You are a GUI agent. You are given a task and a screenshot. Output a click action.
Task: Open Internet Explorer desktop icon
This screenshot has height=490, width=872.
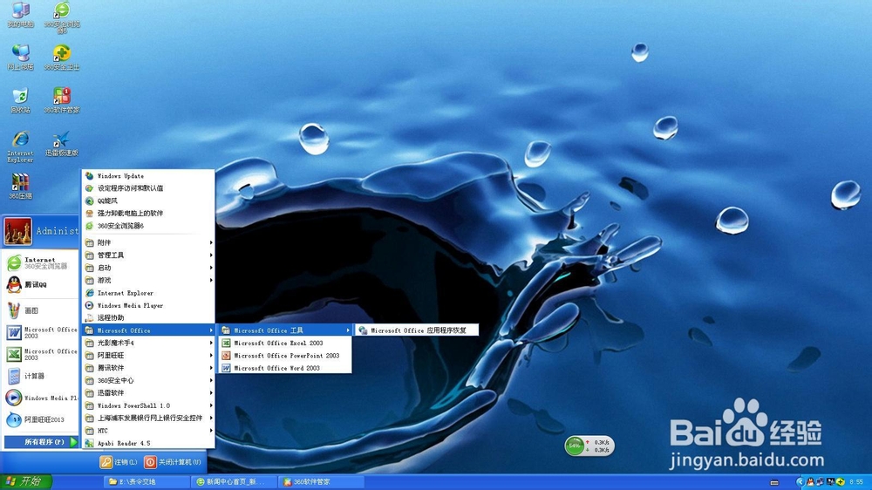coord(21,146)
